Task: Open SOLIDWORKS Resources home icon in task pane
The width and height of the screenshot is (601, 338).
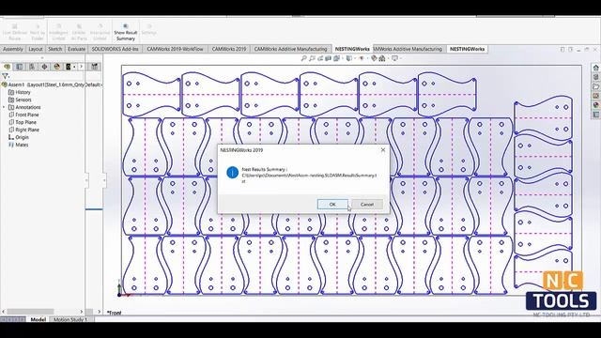Action: point(596,68)
